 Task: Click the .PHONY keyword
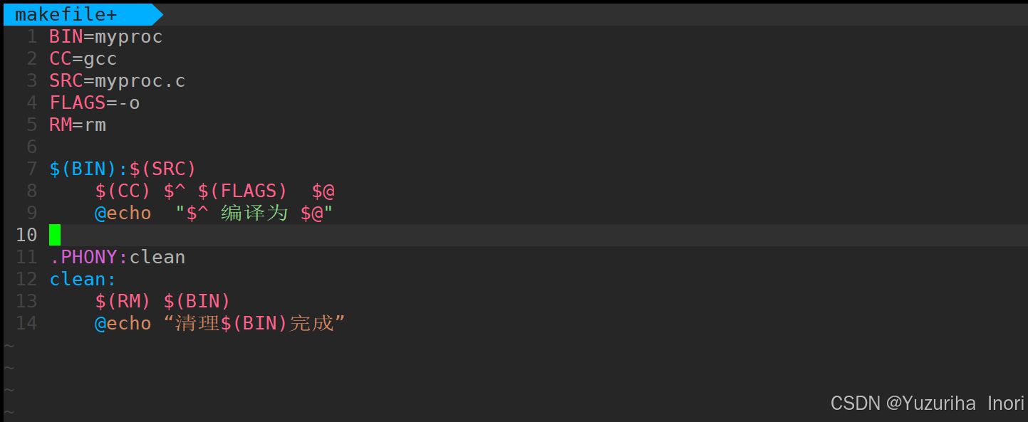pyautogui.click(x=83, y=257)
